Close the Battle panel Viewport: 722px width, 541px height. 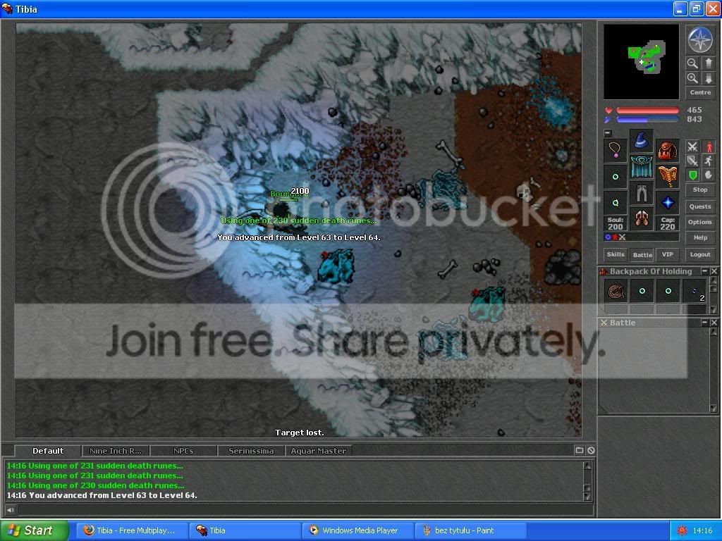tap(714, 323)
